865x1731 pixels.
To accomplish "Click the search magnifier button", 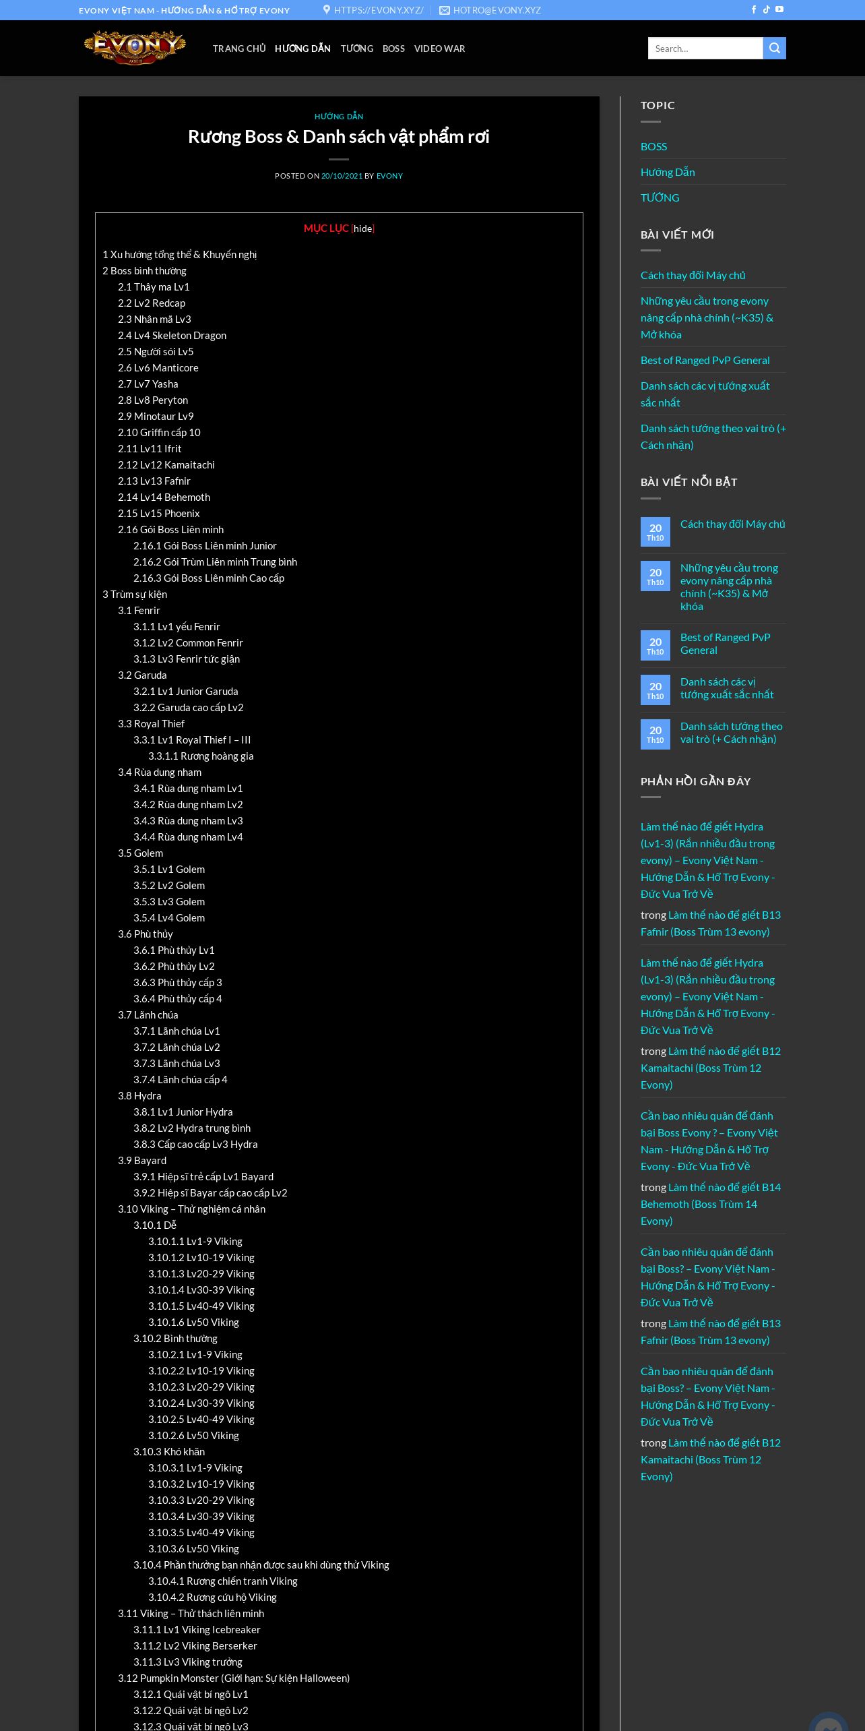I will (x=775, y=49).
